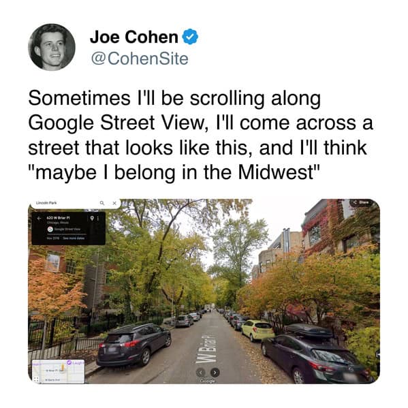
Task: Click the Joe Cohen display name
Action: [134, 37]
